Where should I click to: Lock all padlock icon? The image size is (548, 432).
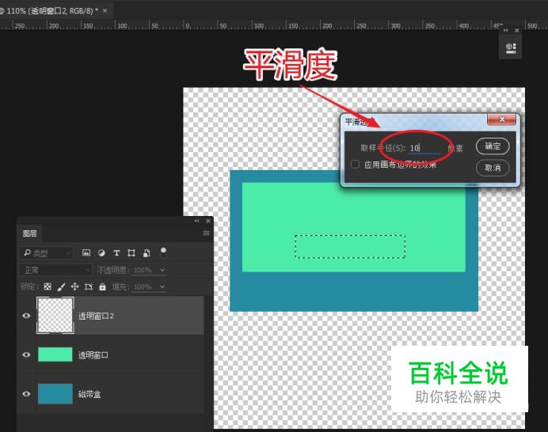(102, 286)
